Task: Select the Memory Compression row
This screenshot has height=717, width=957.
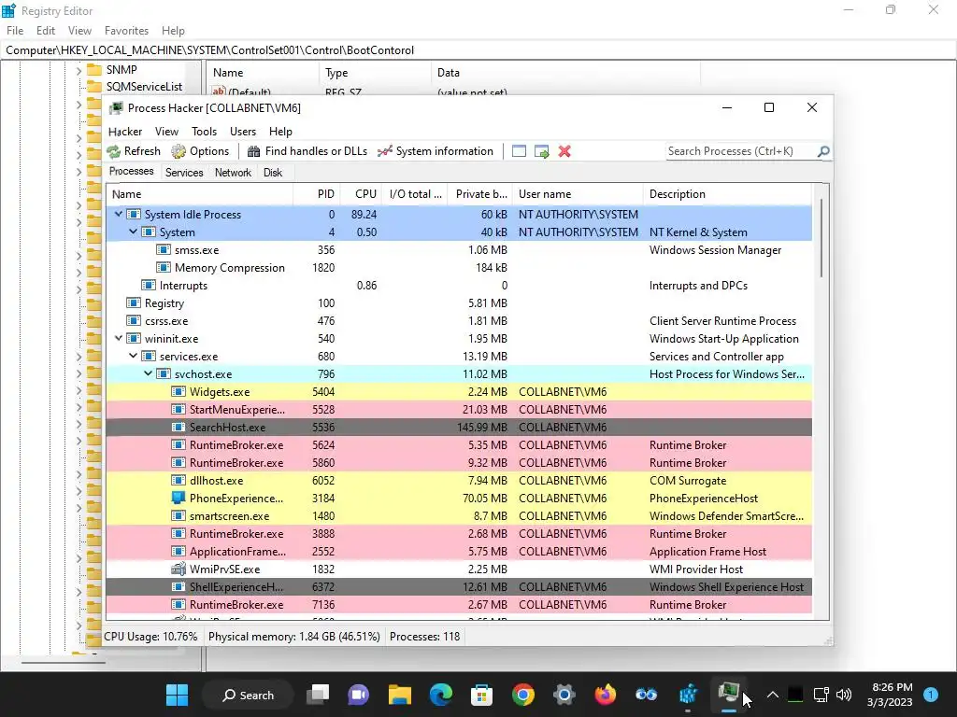Action: click(458, 268)
